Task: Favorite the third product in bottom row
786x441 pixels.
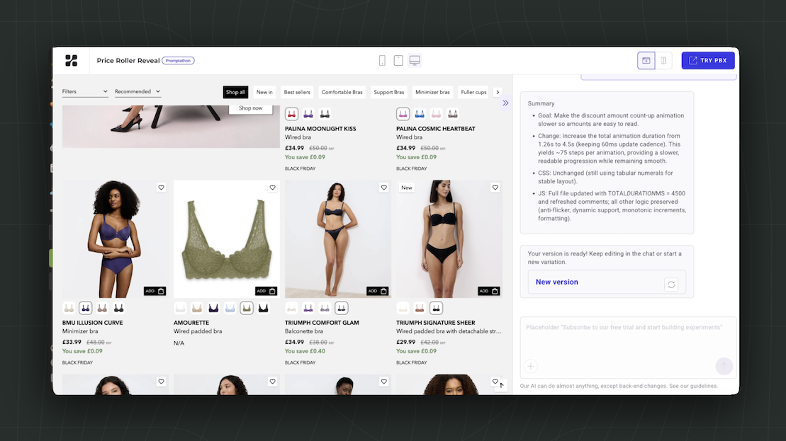Action: coord(383,382)
